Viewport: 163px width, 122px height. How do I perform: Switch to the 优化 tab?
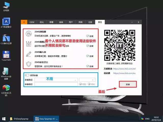pos(42,22)
